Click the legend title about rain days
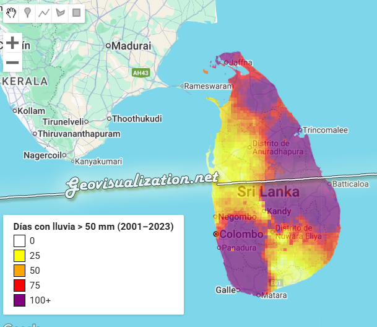377x327 pixels. (93, 227)
